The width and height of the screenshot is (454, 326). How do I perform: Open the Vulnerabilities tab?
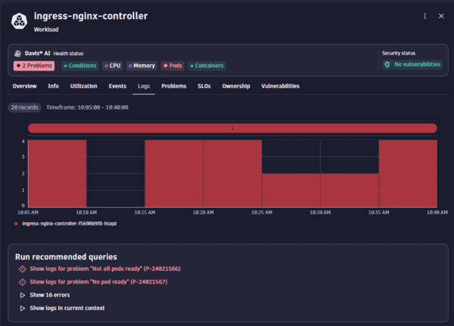coord(280,86)
